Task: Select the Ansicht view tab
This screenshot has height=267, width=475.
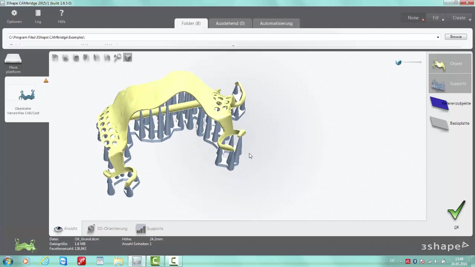Action: click(x=66, y=228)
